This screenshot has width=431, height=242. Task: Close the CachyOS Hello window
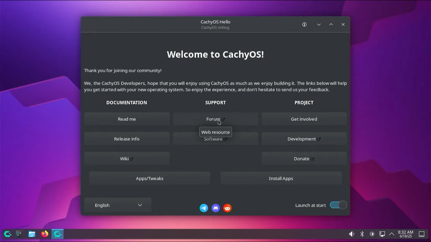point(343,25)
